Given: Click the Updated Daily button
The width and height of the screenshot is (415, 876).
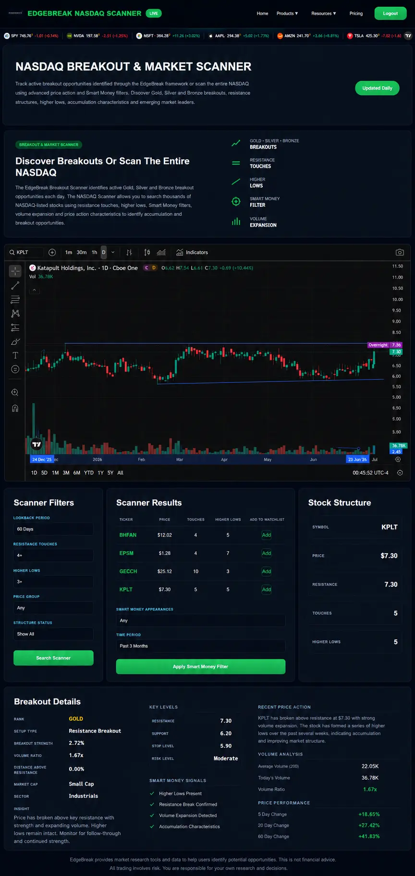Looking at the screenshot, I should [377, 88].
